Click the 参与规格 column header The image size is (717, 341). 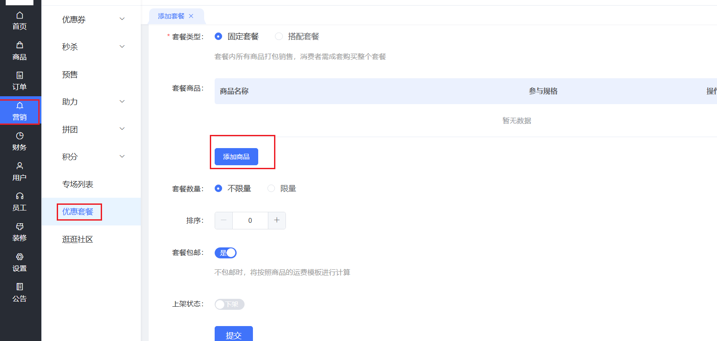pos(543,91)
